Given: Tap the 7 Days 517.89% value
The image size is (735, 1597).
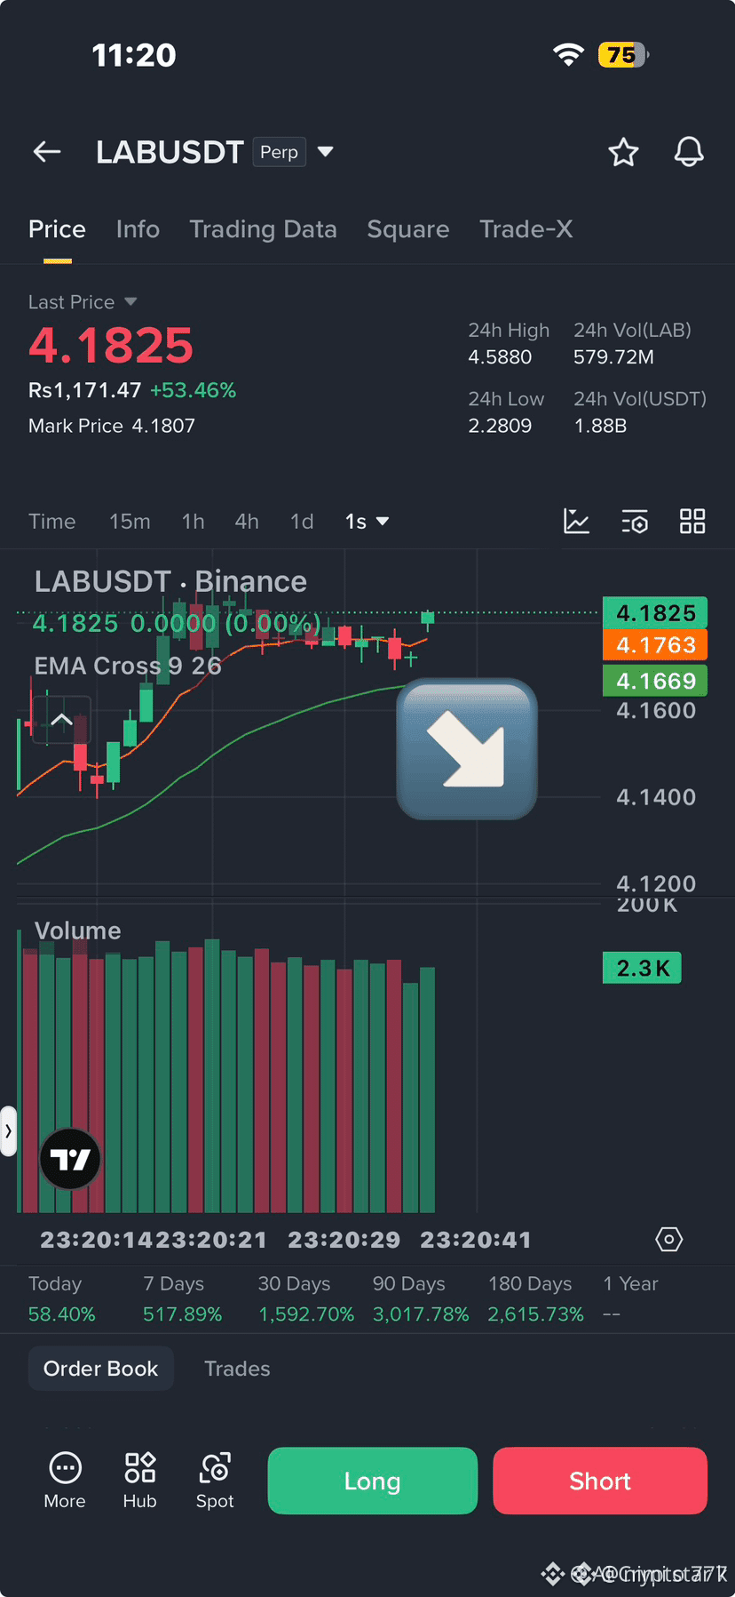Looking at the screenshot, I should click(x=182, y=1314).
